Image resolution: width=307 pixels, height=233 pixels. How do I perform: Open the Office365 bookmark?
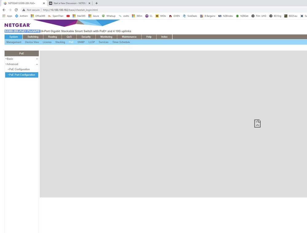[x=38, y=16]
